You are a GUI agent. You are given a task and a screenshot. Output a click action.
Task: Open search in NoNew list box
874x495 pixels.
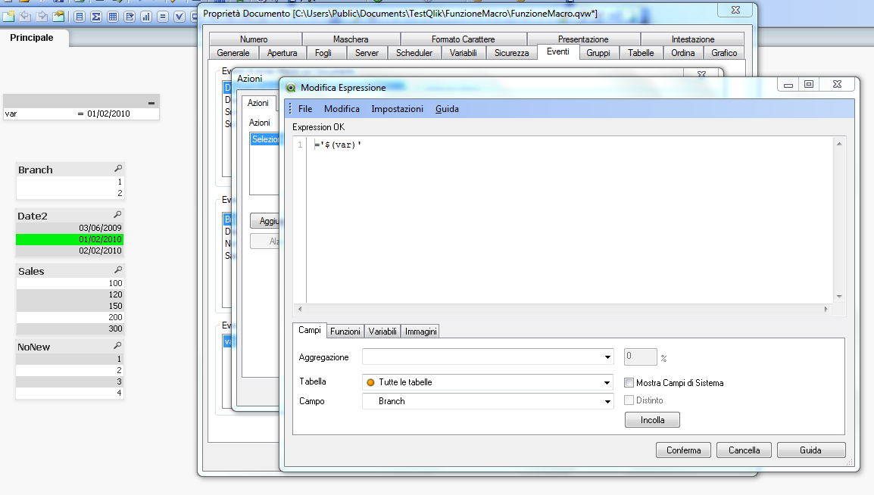point(117,346)
